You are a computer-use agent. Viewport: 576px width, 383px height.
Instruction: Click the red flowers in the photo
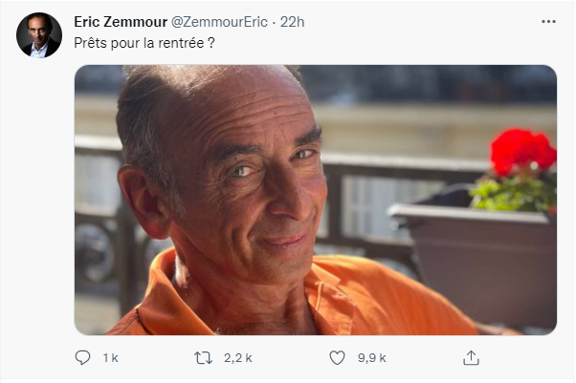521,151
